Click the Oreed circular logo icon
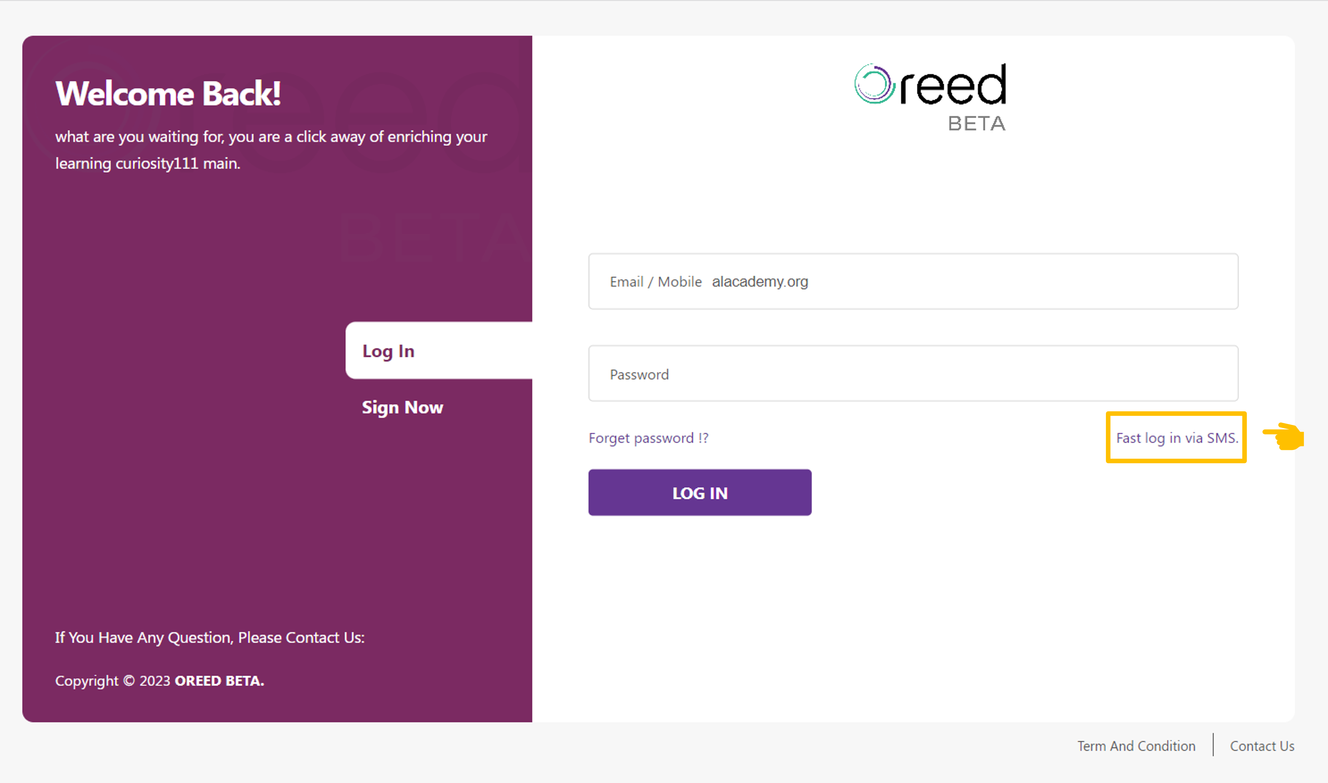 874,84
